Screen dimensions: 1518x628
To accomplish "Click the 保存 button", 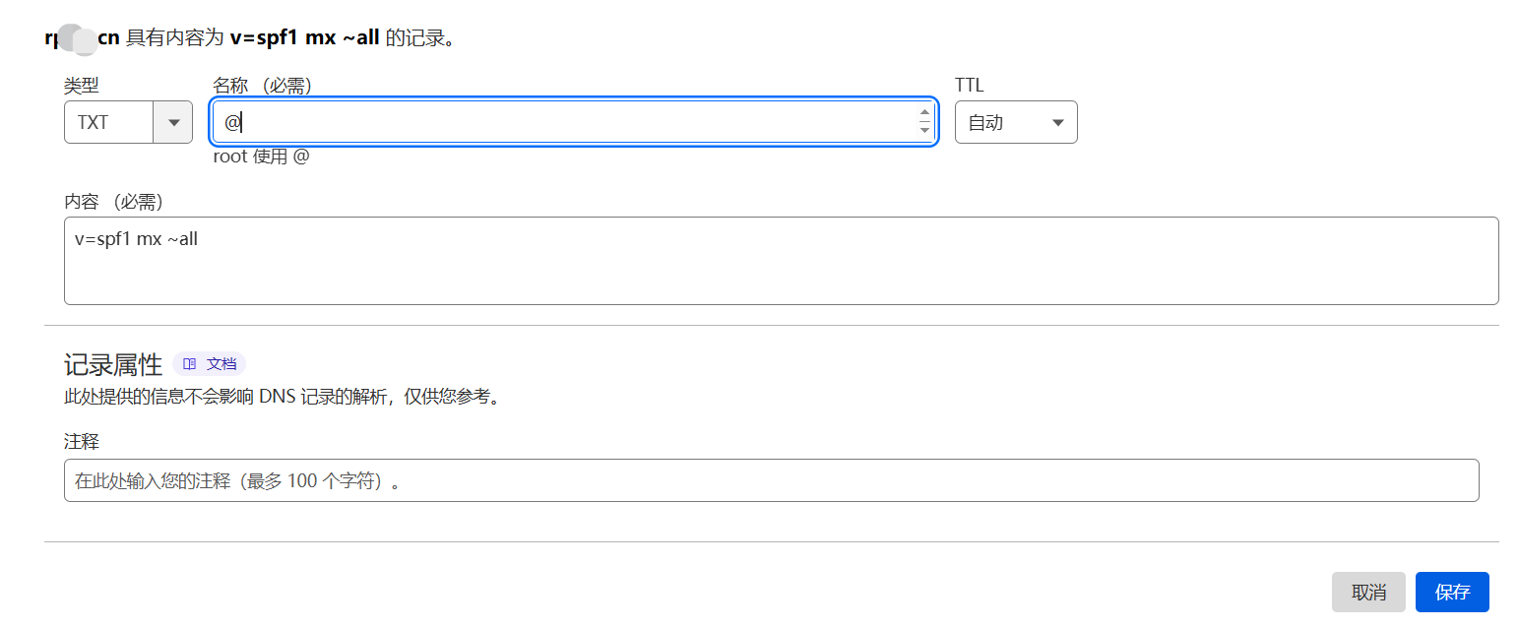I will pos(1452,592).
